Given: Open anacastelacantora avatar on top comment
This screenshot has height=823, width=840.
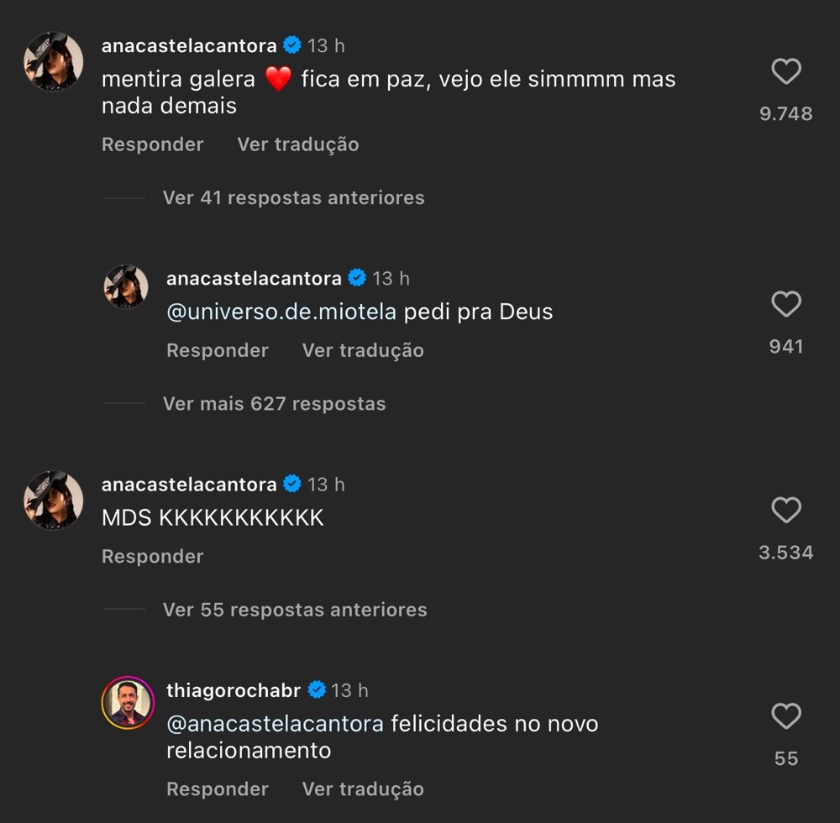Looking at the screenshot, I should [54, 61].
